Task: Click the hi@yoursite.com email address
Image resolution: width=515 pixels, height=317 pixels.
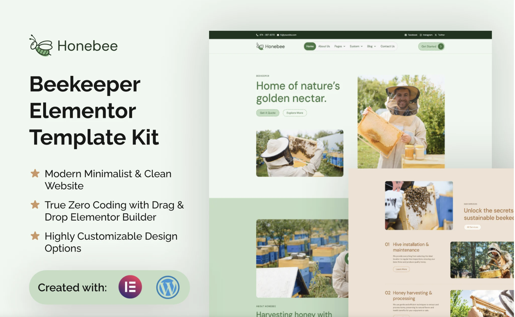Action: point(288,35)
